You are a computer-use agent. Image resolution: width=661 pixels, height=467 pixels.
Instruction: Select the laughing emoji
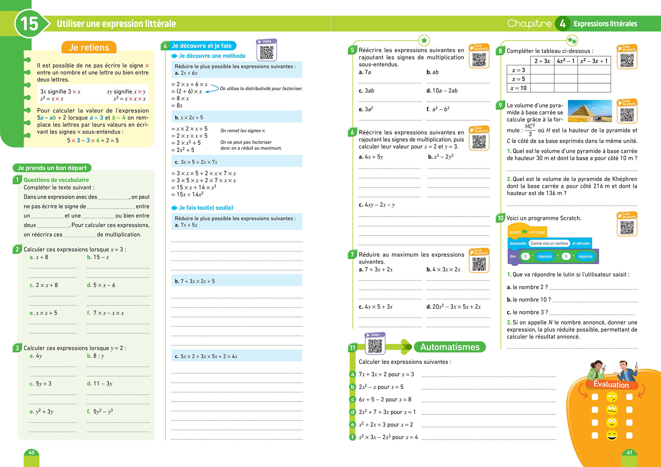point(612,435)
